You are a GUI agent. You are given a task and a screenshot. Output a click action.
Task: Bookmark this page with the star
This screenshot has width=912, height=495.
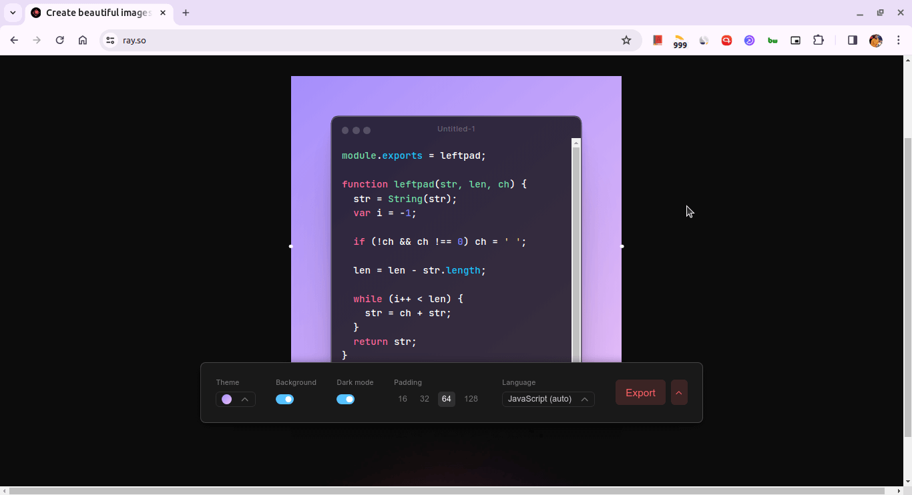tap(626, 40)
